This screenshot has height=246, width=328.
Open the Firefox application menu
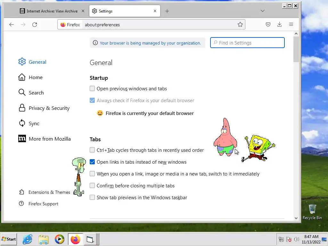pos(291,24)
